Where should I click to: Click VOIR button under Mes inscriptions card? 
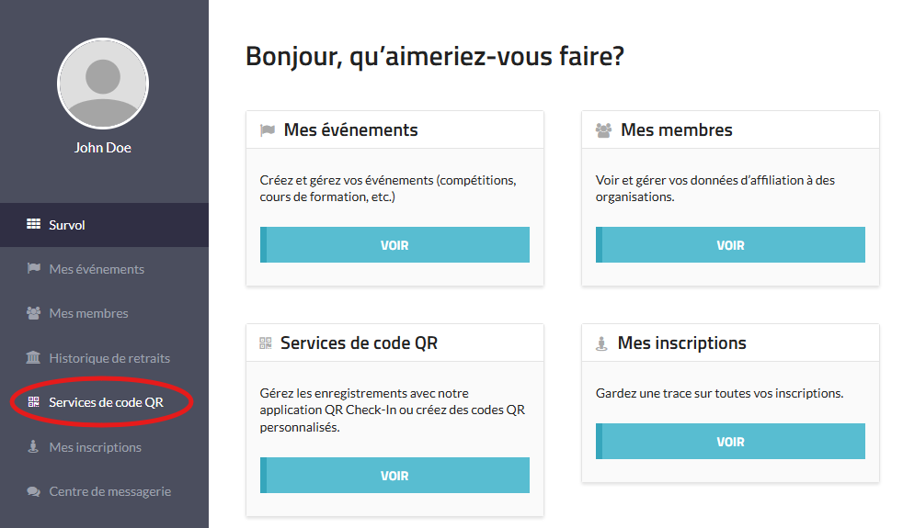(730, 442)
